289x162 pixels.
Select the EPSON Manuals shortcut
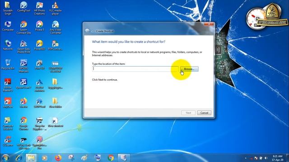point(23,66)
